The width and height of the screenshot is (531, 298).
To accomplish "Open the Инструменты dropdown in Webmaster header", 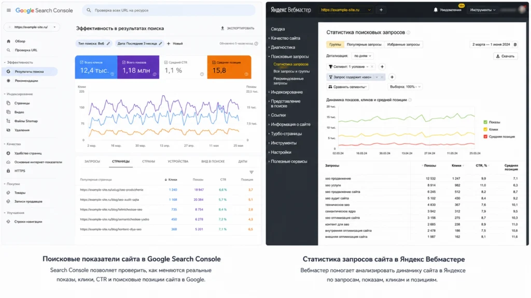I will tap(483, 10).
